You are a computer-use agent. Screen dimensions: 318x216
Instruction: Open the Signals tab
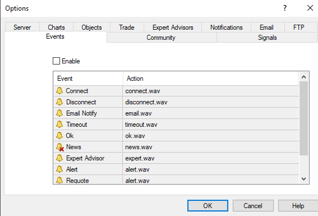point(268,38)
